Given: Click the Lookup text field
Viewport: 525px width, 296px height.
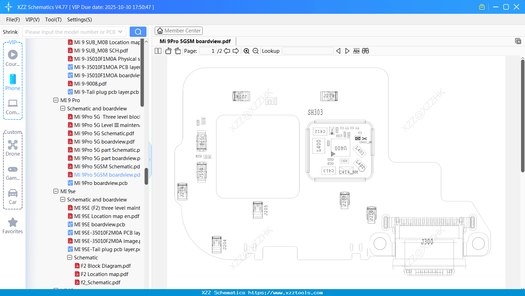Looking at the screenshot, I should pyautogui.click(x=308, y=51).
